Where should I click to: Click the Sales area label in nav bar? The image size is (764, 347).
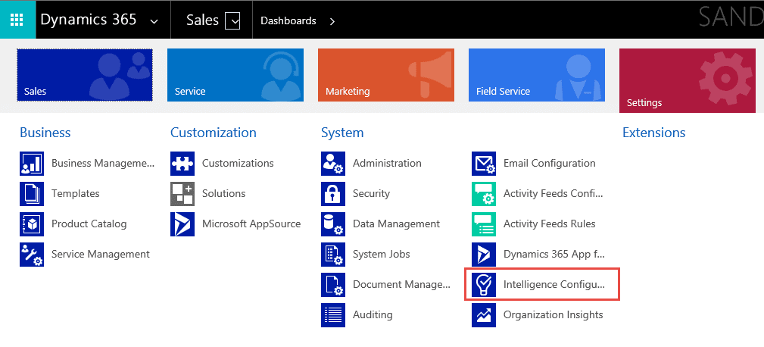[x=203, y=20]
